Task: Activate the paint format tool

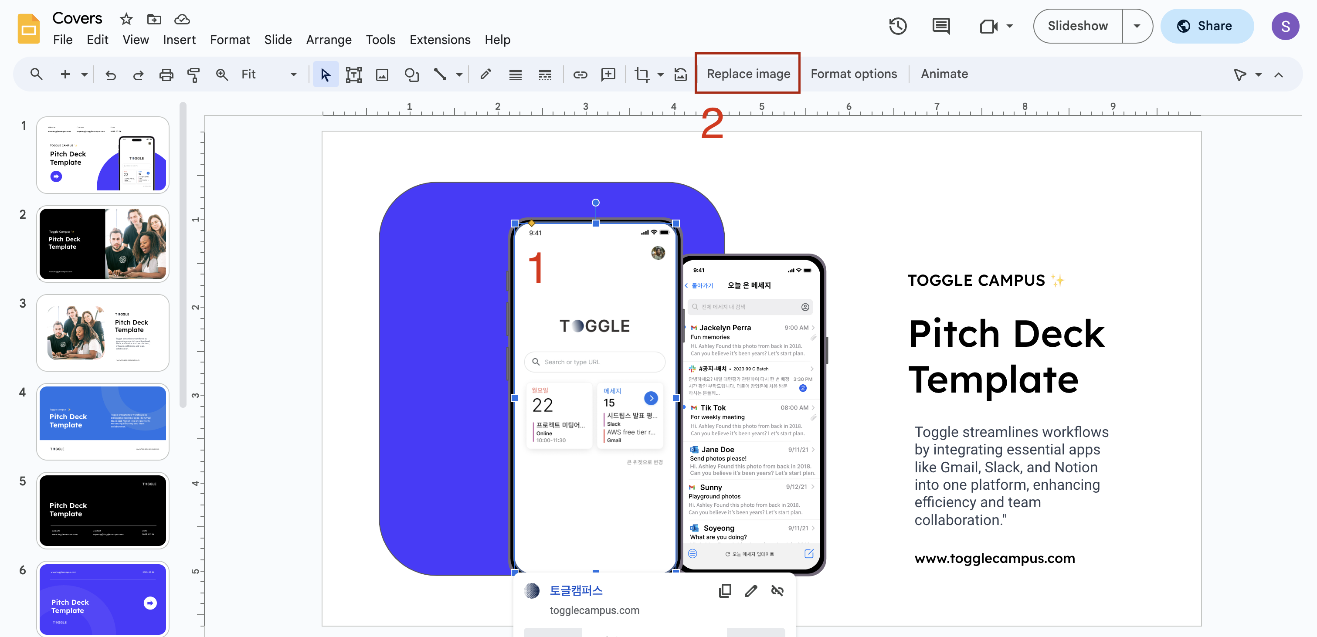Action: [194, 75]
